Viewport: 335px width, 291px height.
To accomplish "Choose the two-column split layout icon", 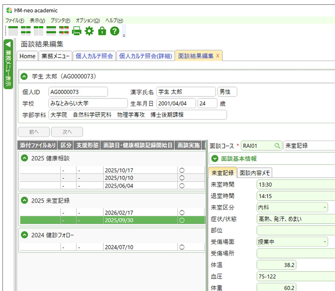I will (x=38, y=31).
